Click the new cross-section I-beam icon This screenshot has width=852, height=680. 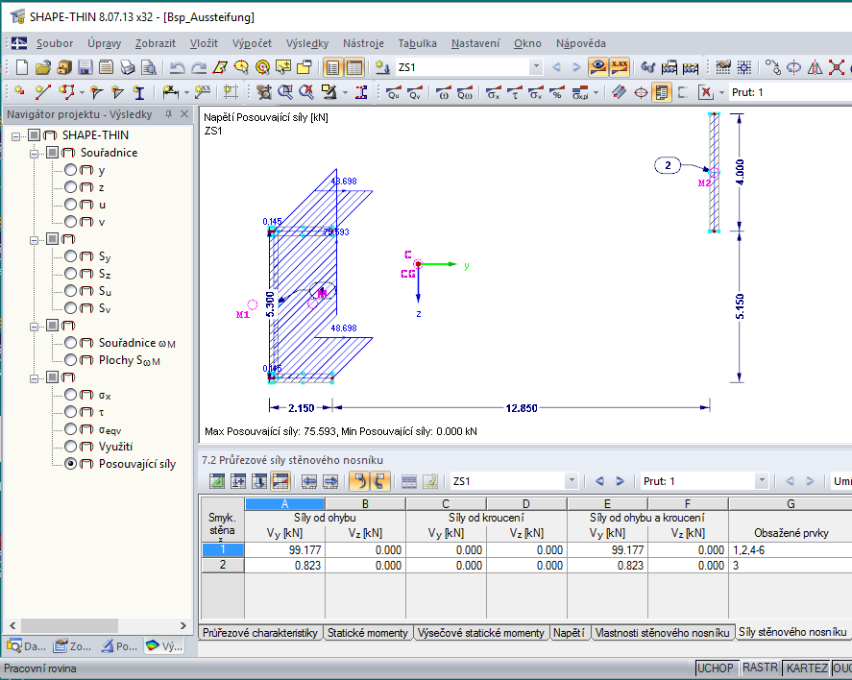(x=139, y=92)
